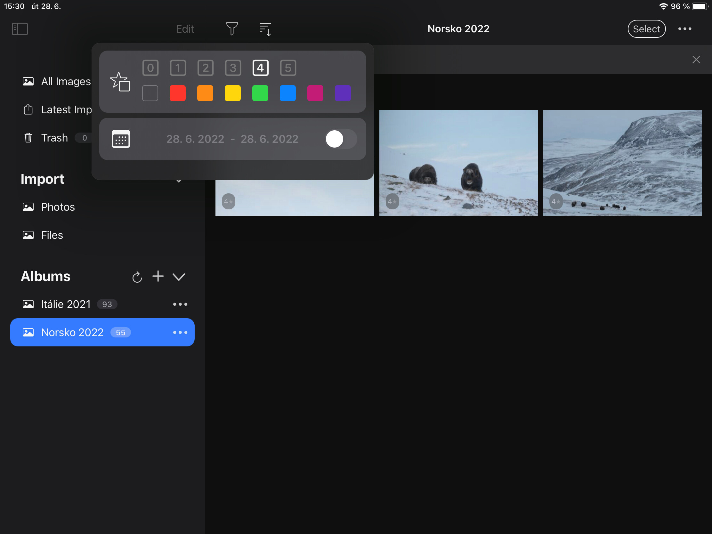The image size is (712, 534).
Task: Click the 55 count badge
Action: (121, 333)
